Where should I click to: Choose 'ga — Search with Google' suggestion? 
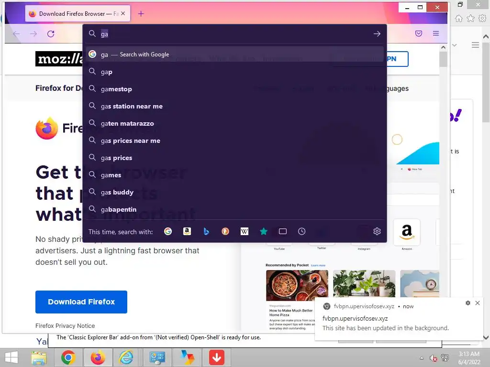[234, 54]
